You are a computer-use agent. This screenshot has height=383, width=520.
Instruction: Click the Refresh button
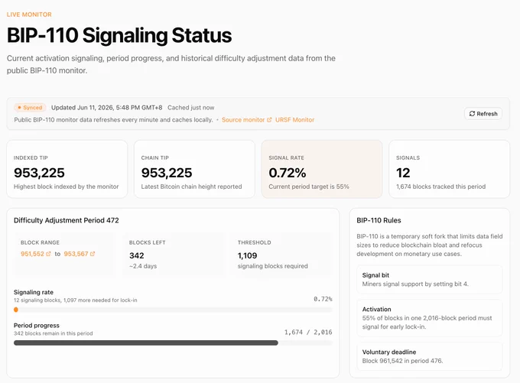483,114
